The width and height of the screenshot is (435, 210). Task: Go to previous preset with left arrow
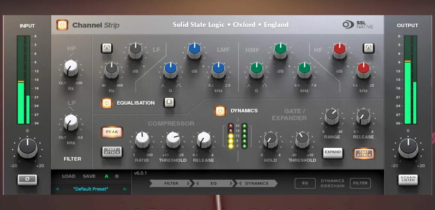[x=57, y=189]
